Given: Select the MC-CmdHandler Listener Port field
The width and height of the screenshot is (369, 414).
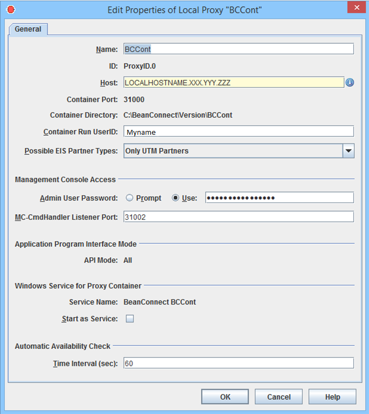Looking at the screenshot, I should pos(238,217).
